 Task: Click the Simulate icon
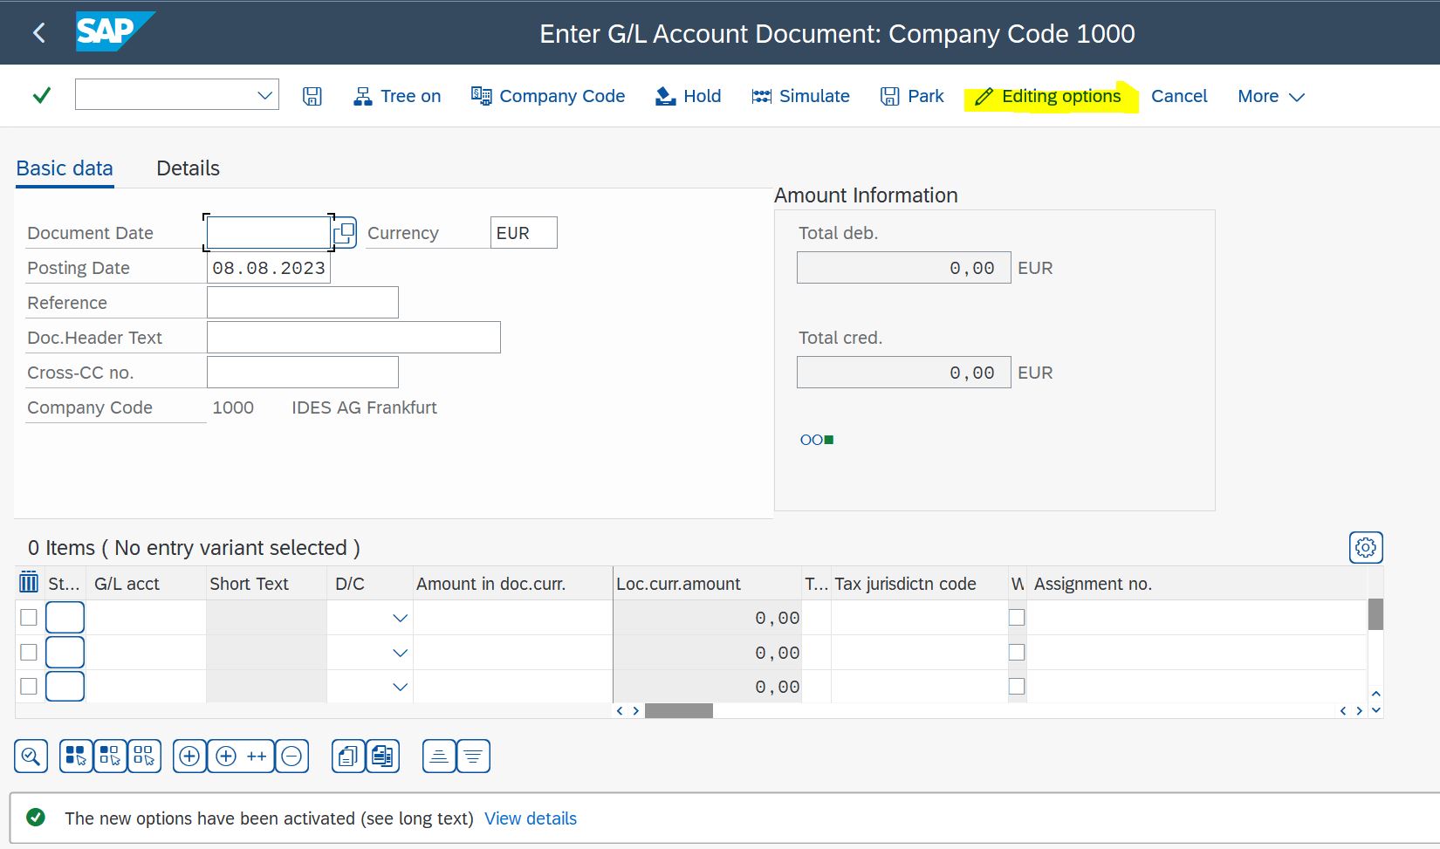click(759, 95)
